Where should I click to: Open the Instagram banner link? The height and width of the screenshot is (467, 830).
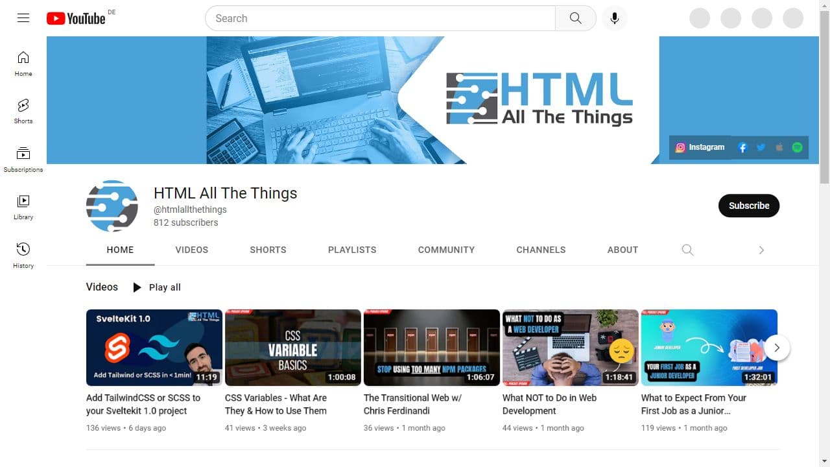coord(700,147)
